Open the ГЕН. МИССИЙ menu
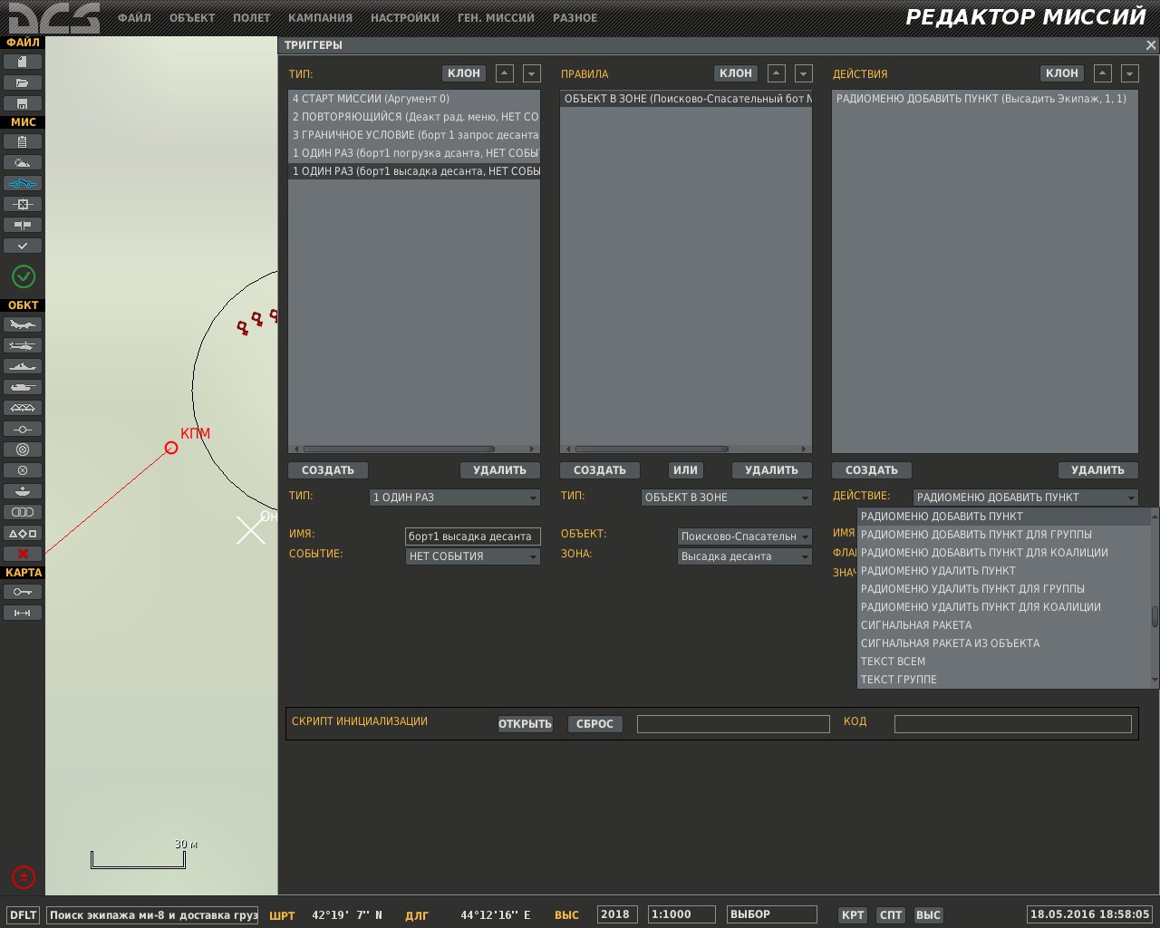 click(x=496, y=18)
